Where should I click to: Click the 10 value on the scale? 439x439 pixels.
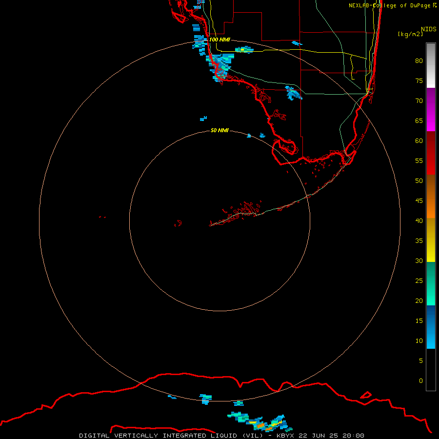tap(419, 341)
